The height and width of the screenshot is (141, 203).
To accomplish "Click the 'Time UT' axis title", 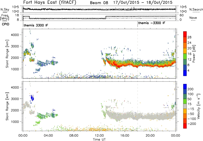I will pyautogui.click(x=99, y=139).
